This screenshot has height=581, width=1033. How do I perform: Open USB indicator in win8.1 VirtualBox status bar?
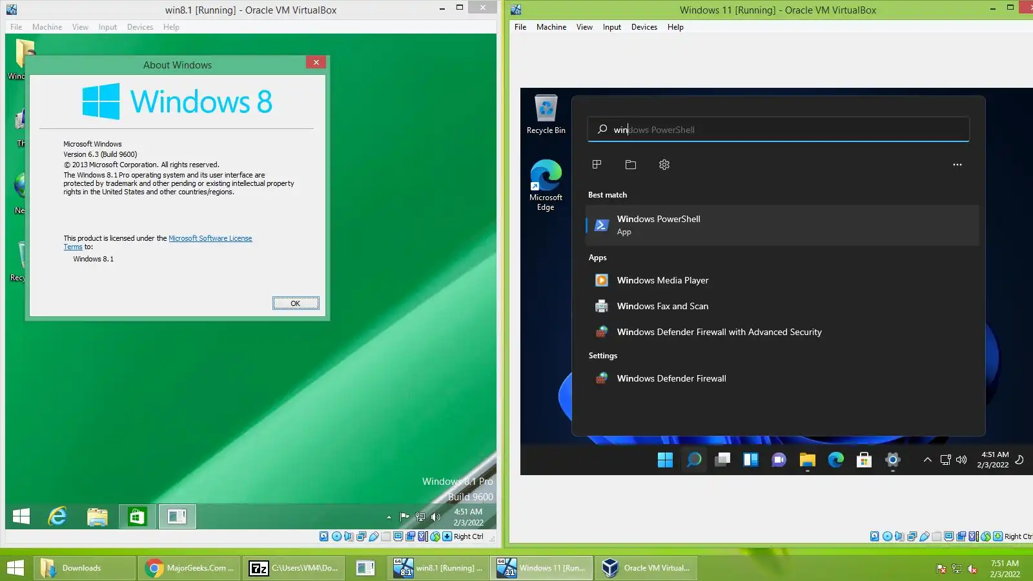click(373, 536)
